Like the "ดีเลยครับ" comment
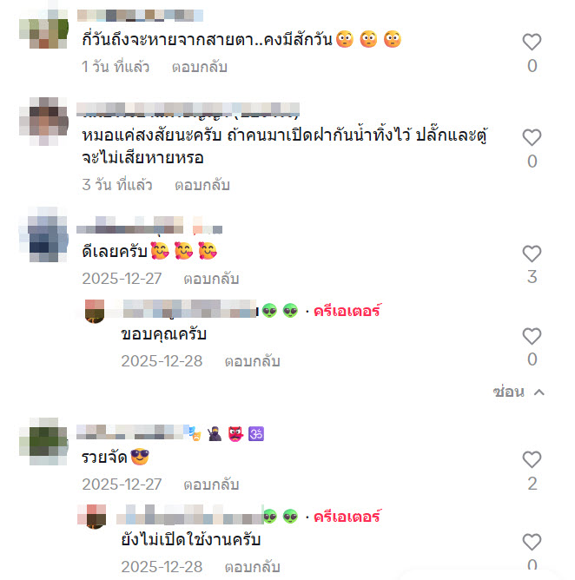Screen dimensions: 575x580 (x=532, y=254)
